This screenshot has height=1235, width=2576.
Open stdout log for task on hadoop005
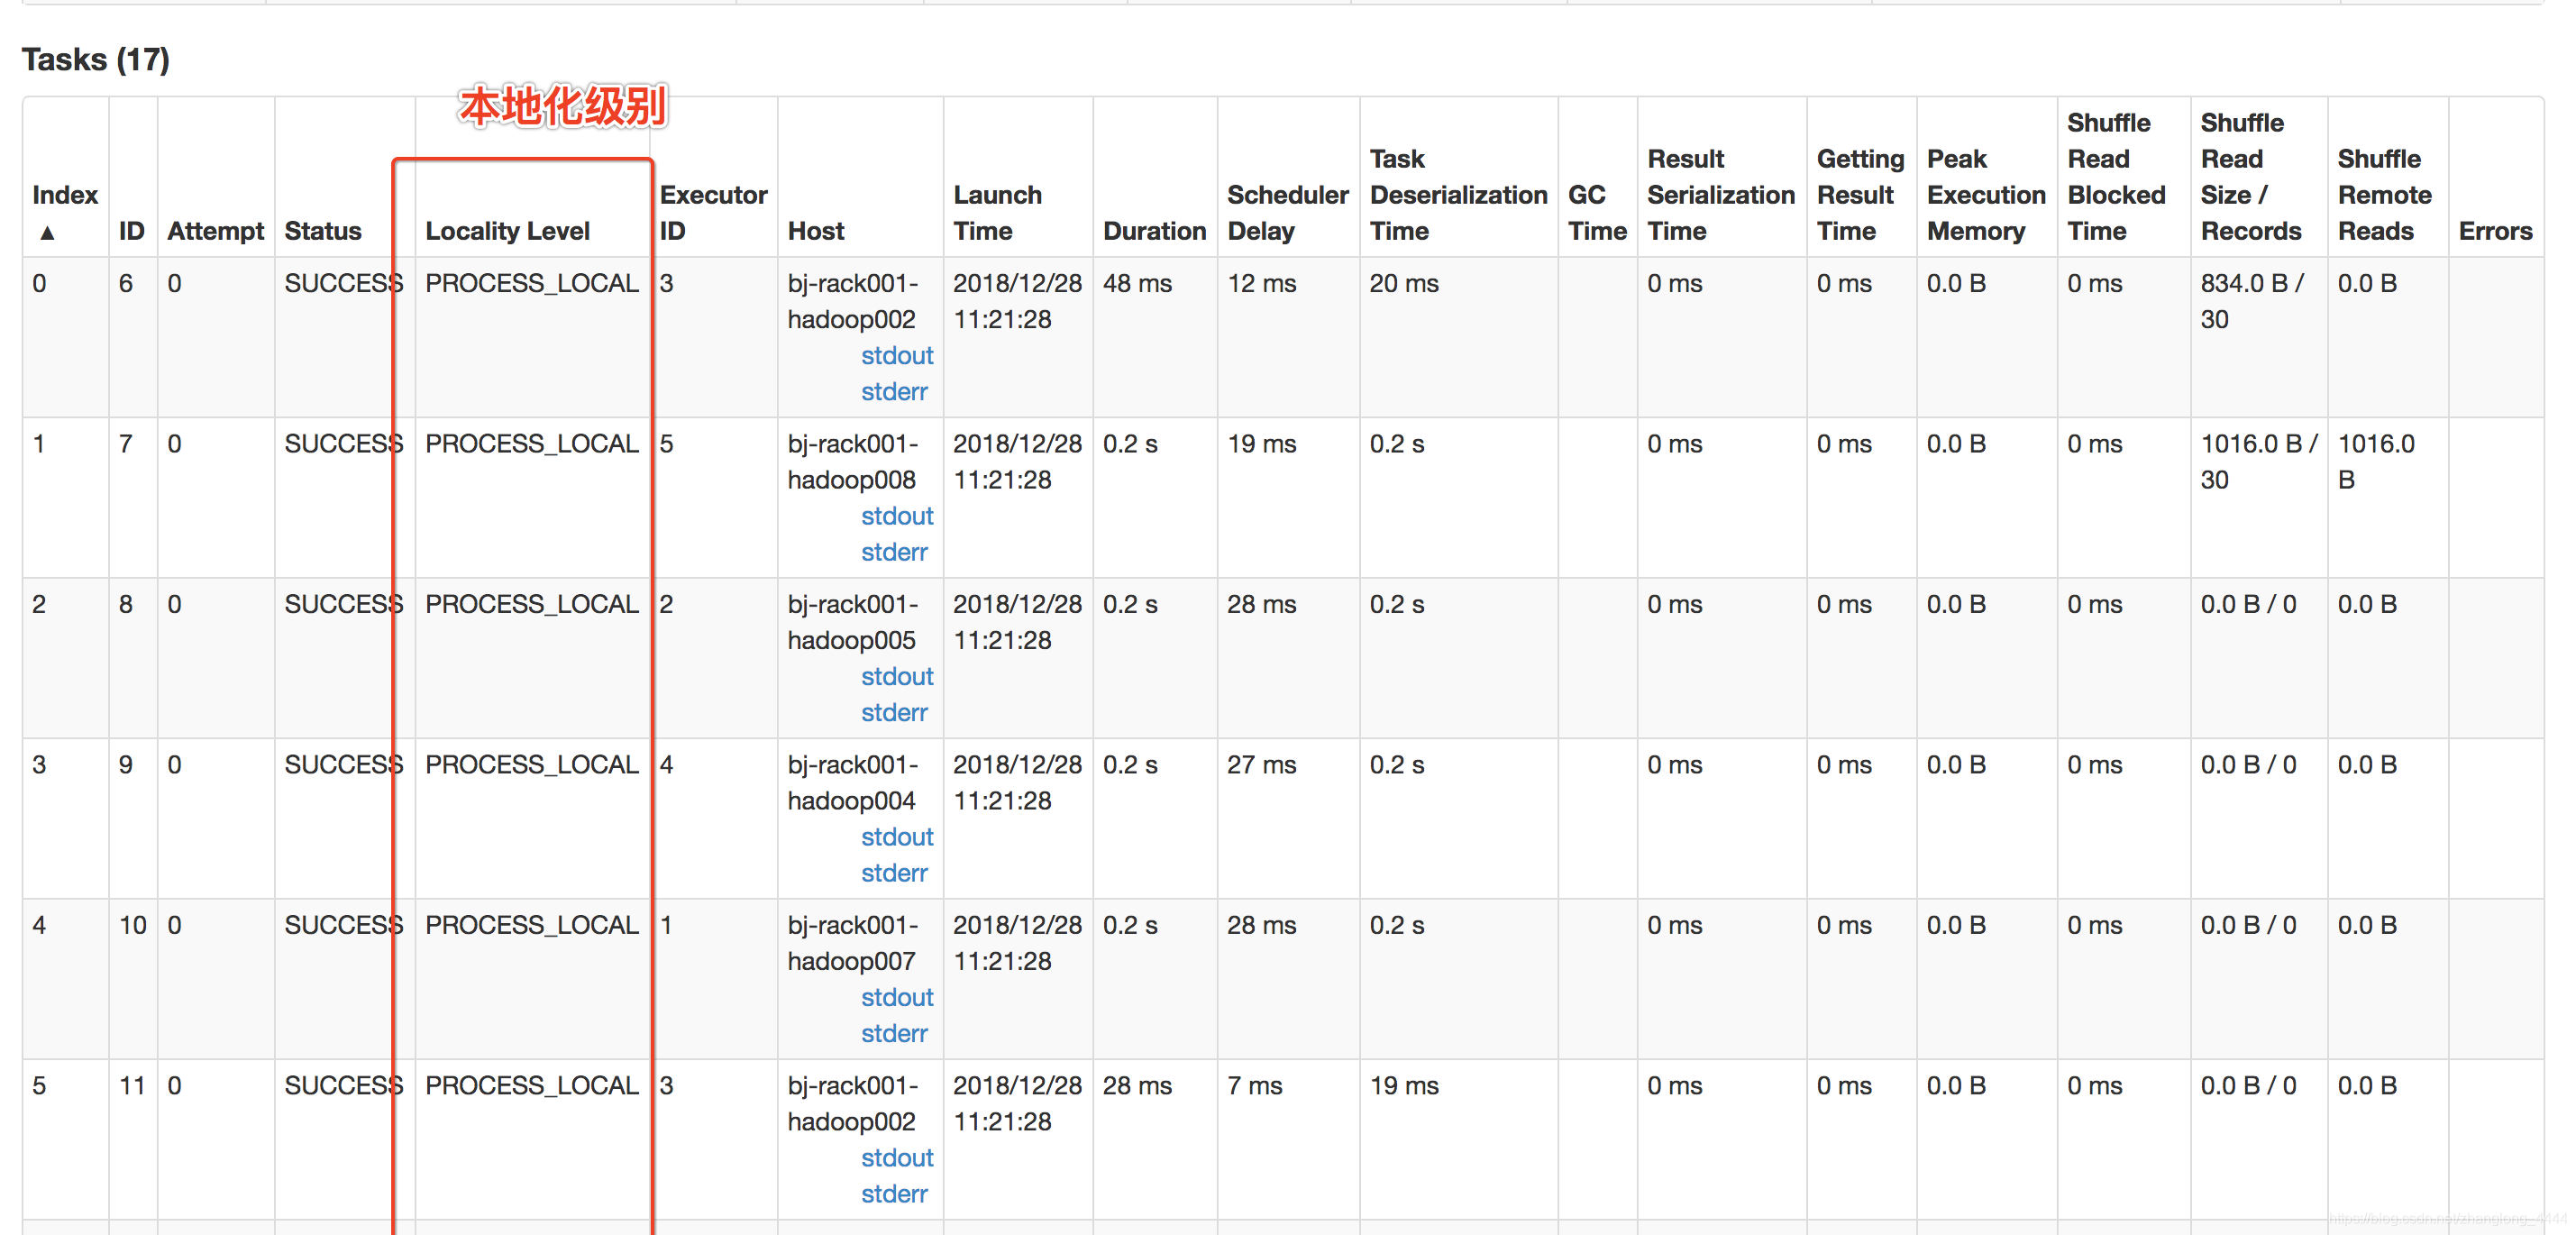(896, 676)
